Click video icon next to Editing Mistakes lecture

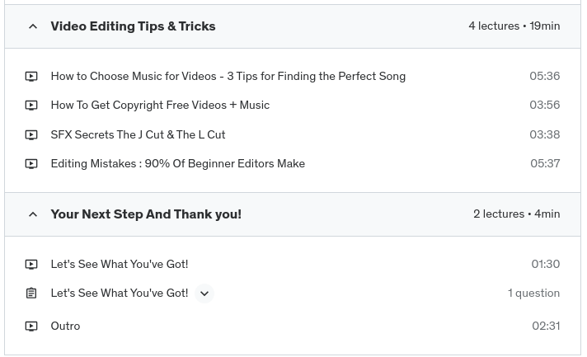(31, 164)
